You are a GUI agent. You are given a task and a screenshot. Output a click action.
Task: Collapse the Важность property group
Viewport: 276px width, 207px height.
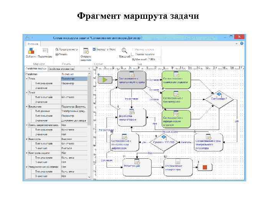(x=27, y=139)
